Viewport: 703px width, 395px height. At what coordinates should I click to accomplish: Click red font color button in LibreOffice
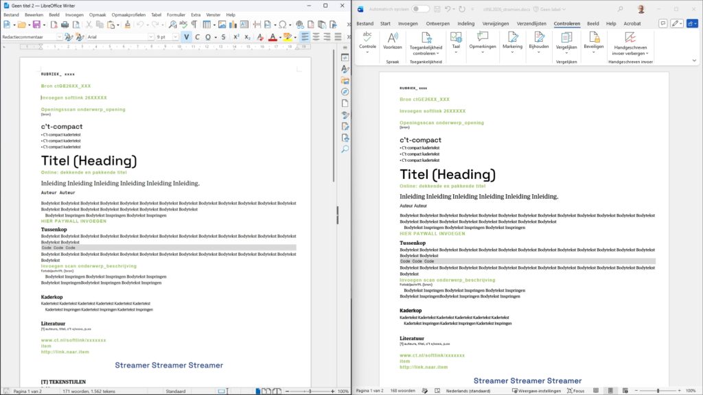273,37
